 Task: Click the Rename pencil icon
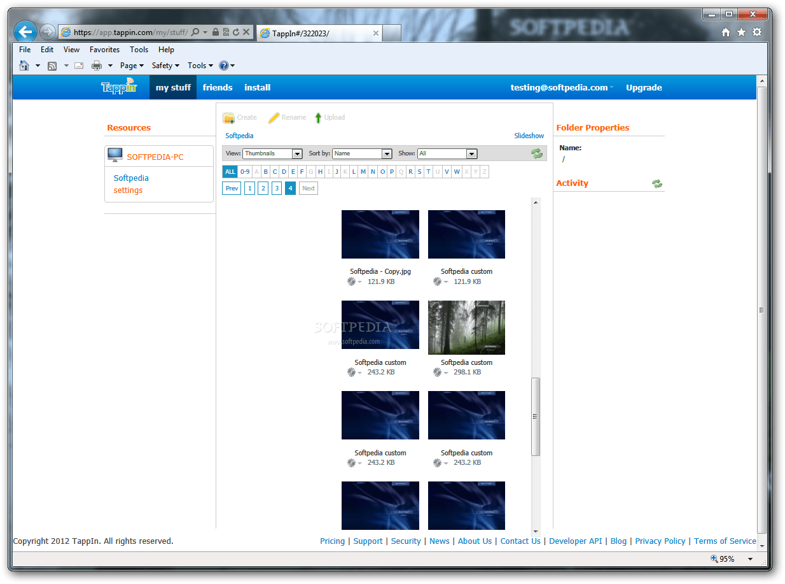274,118
